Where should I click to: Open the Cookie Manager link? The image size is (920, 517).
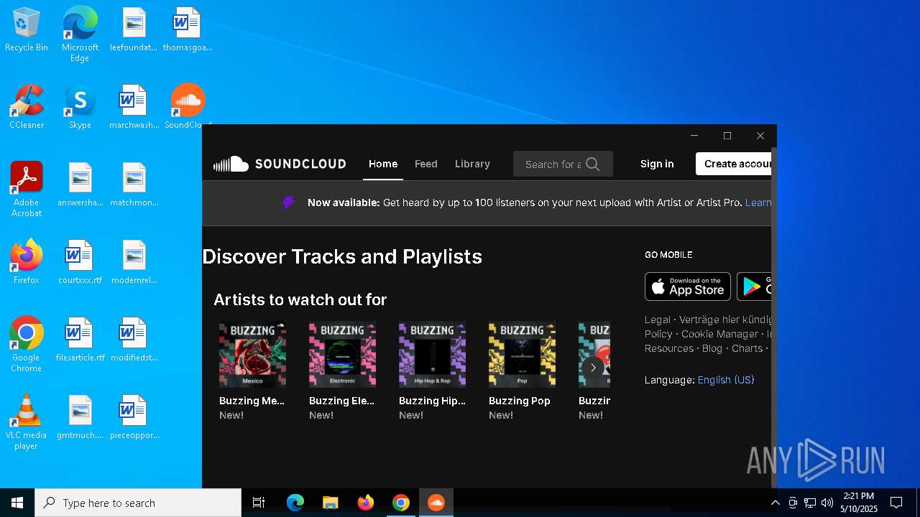pyautogui.click(x=719, y=334)
